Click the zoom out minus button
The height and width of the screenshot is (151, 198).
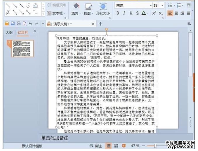pyautogui.click(x=143, y=146)
